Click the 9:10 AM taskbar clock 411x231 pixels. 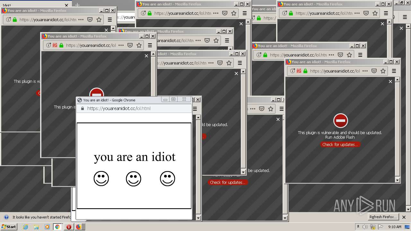[395, 227]
